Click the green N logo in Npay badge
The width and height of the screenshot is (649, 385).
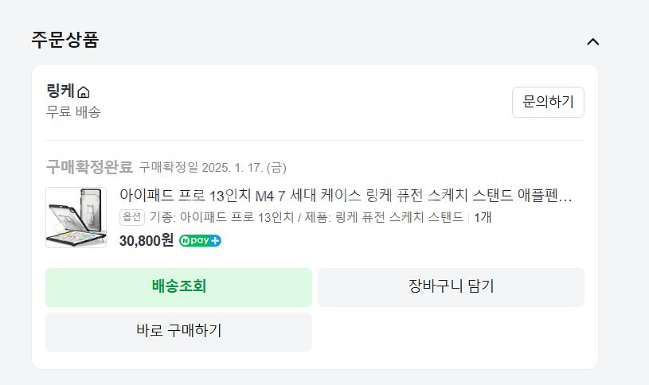(186, 240)
